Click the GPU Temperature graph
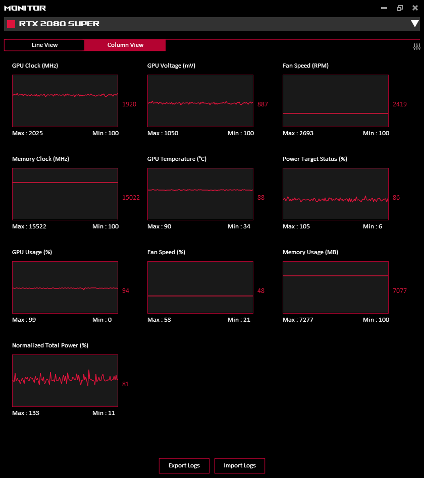This screenshot has width=424, height=478. coord(200,194)
